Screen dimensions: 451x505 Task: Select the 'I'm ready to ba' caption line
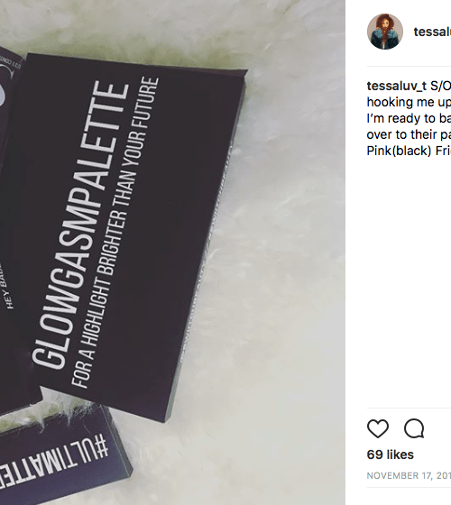(409, 118)
